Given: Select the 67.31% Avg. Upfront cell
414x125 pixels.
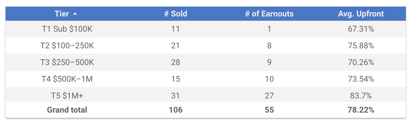Looking at the screenshot, I should tap(361, 29).
